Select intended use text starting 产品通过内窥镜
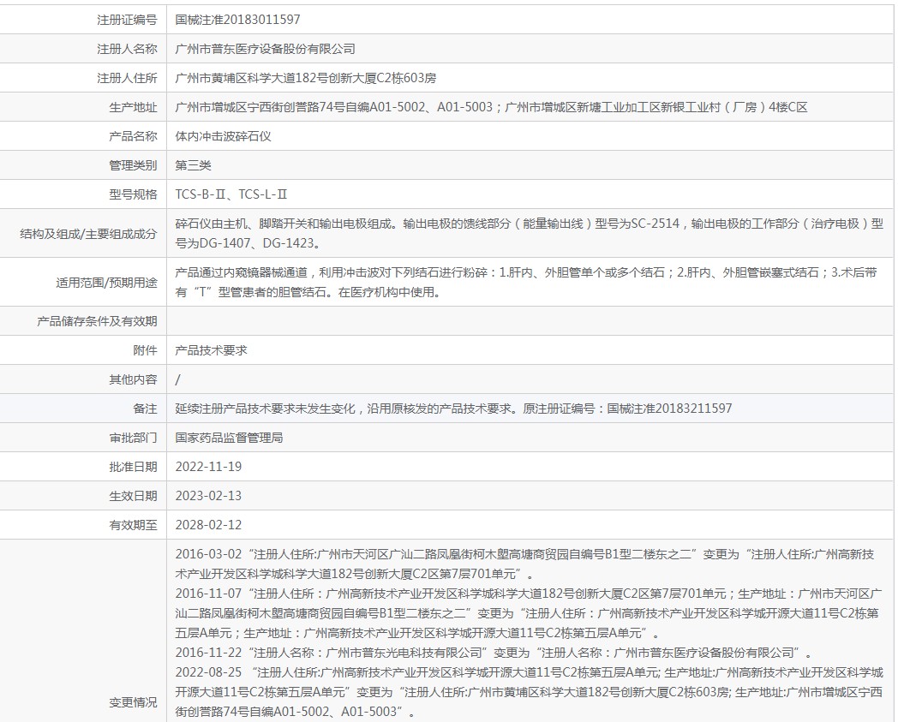The height and width of the screenshot is (722, 898). 526,283
